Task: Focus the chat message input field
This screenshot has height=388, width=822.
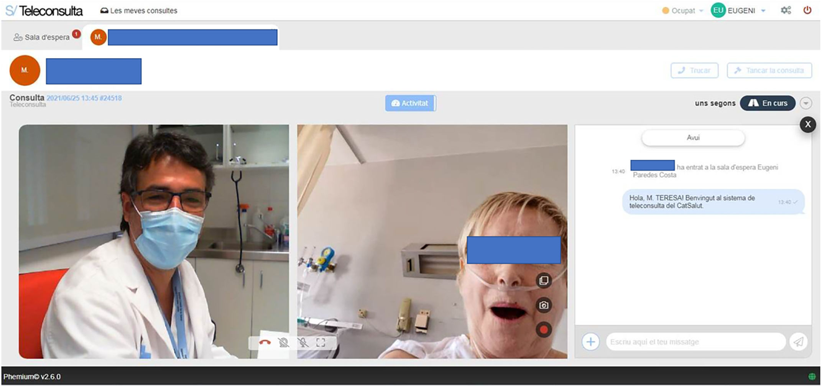Action: [695, 342]
